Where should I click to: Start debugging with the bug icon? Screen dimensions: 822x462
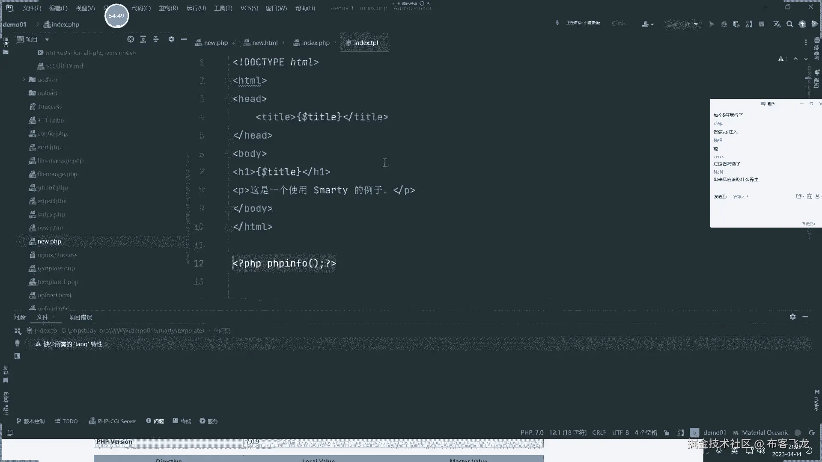pyautogui.click(x=724, y=24)
